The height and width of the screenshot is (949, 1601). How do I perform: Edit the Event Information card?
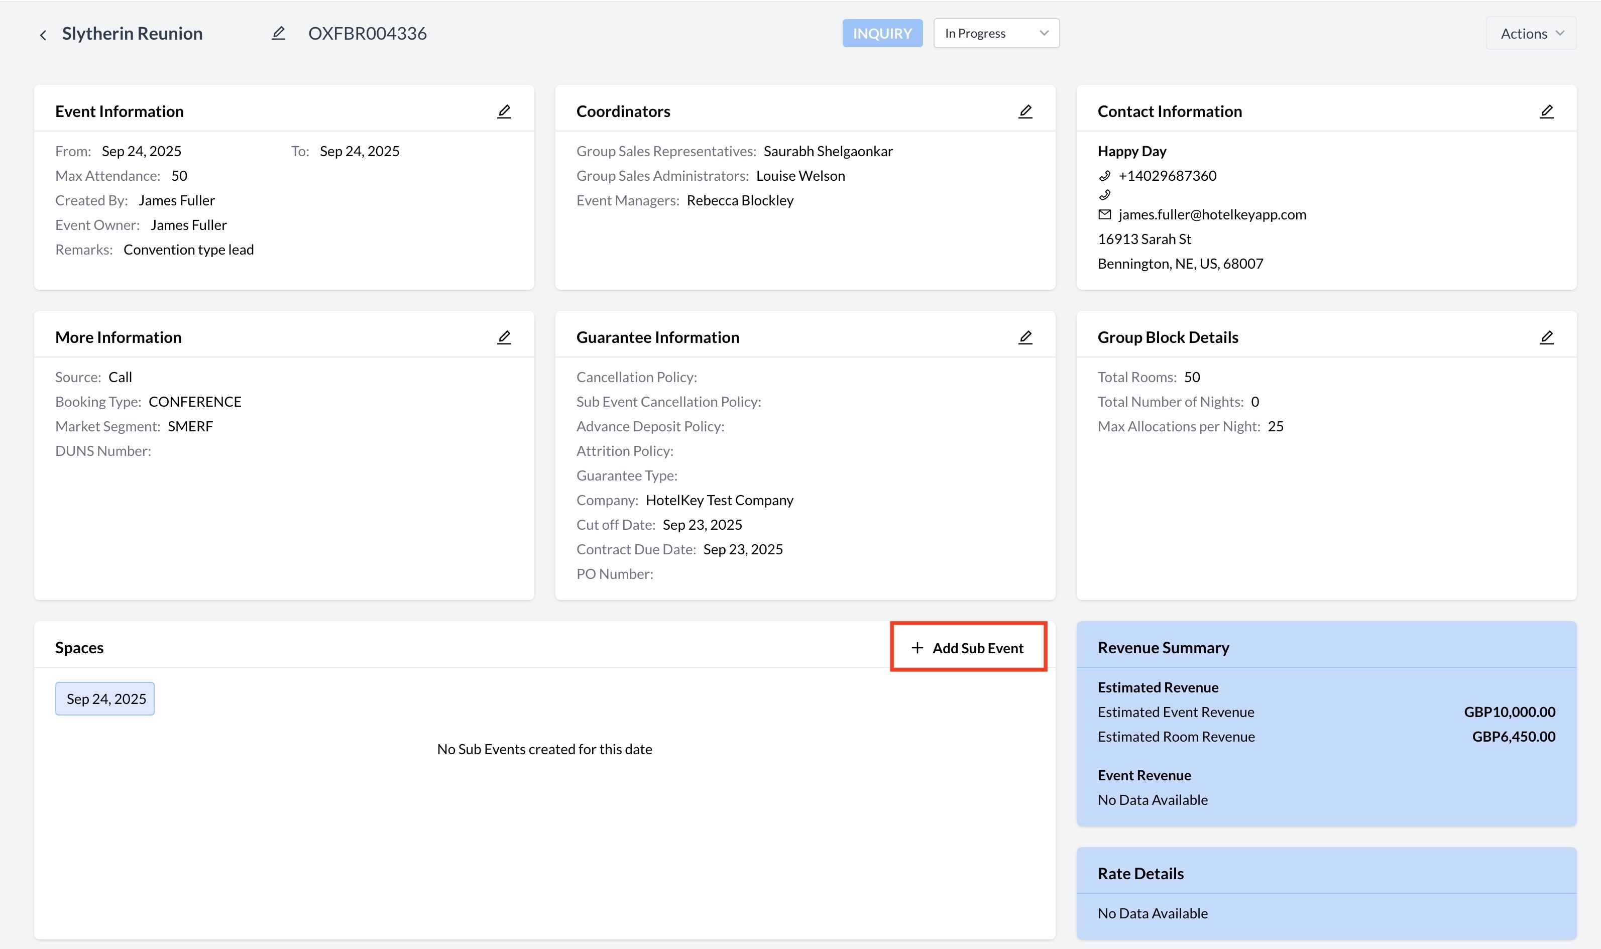504,111
